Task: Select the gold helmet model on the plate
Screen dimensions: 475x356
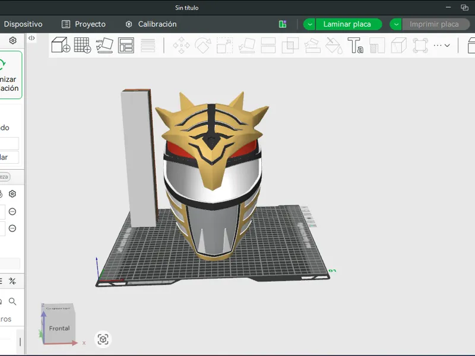Action: click(x=212, y=176)
